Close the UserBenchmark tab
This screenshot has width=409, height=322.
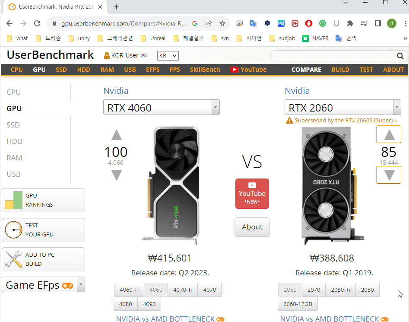tap(100, 7)
